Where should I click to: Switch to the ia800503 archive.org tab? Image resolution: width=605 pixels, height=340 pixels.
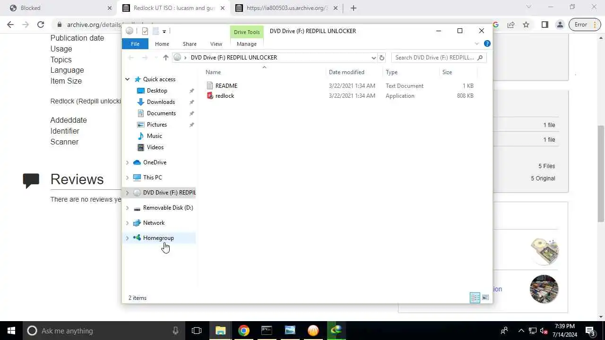(286, 8)
